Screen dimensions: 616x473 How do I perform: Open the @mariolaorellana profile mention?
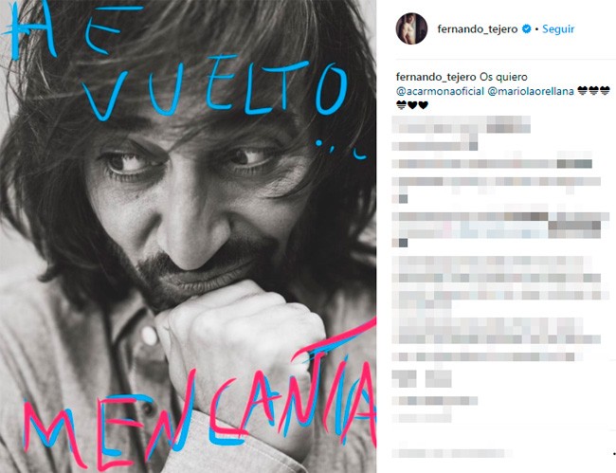pos(531,91)
